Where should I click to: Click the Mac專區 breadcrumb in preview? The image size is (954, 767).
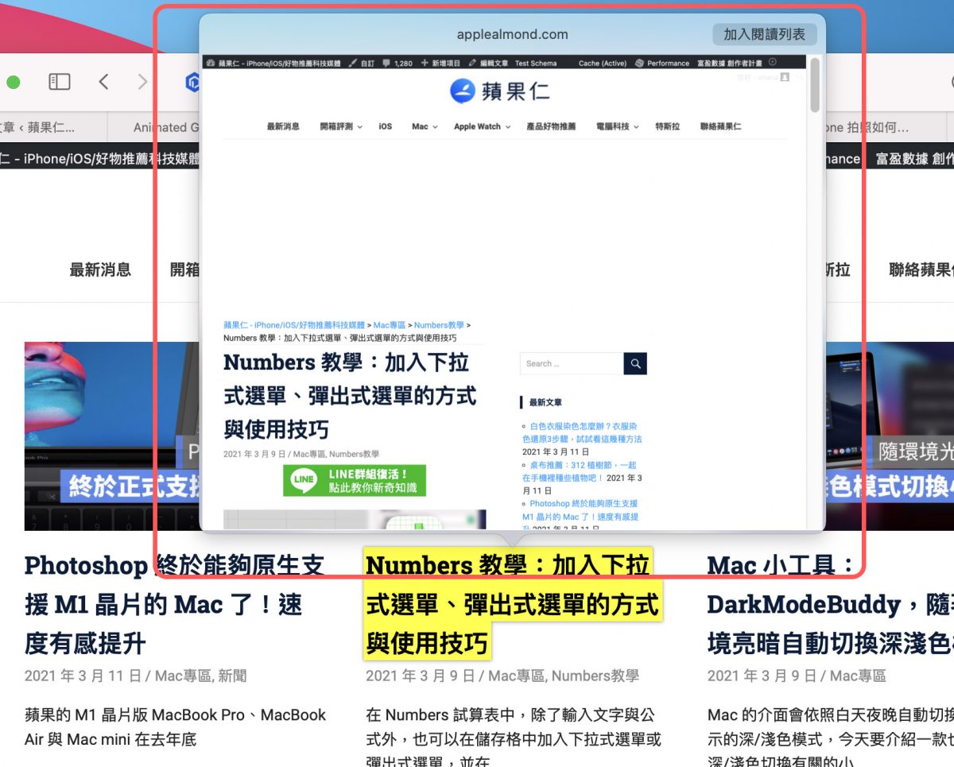[390, 325]
